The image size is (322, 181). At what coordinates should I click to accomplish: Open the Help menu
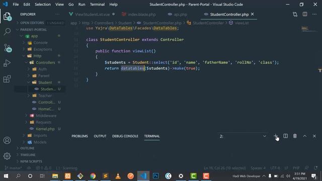point(113,5)
